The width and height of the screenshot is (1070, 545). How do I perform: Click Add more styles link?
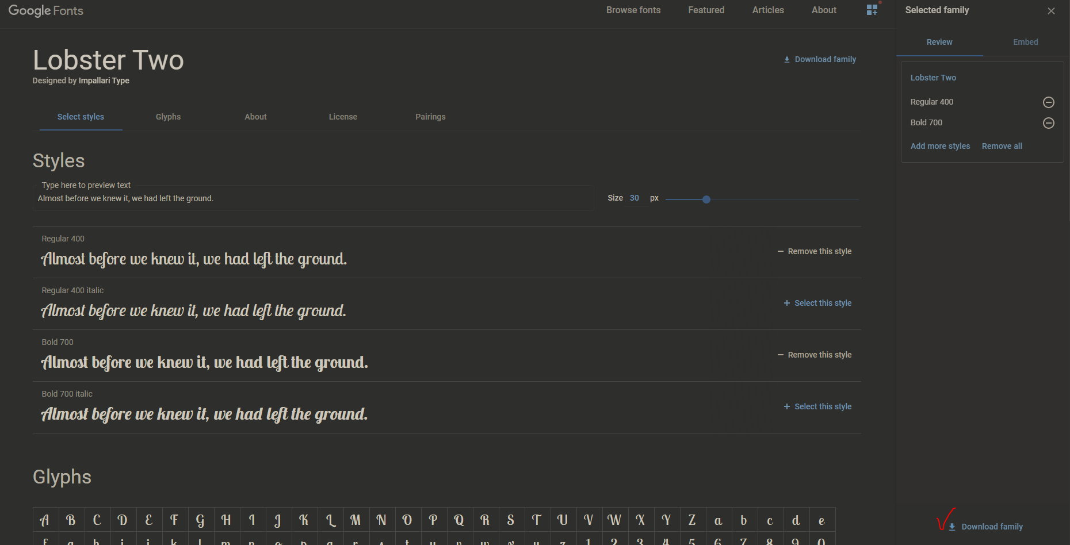(940, 146)
